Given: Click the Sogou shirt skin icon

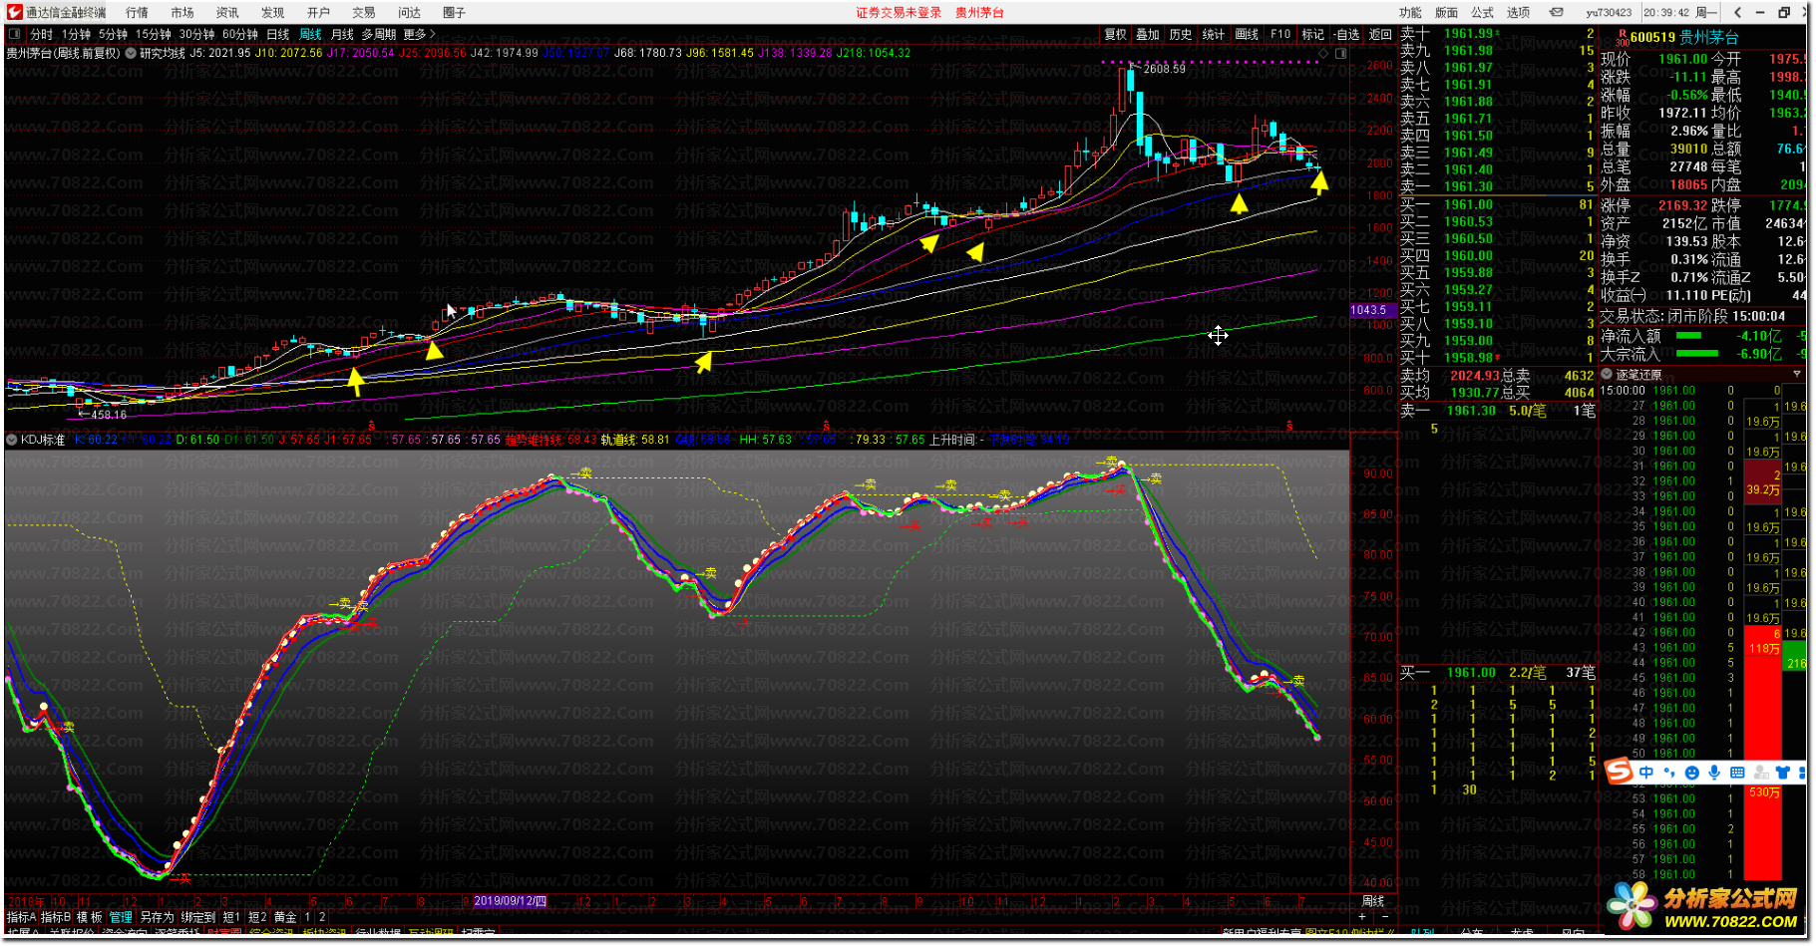Looking at the screenshot, I should tap(1783, 773).
